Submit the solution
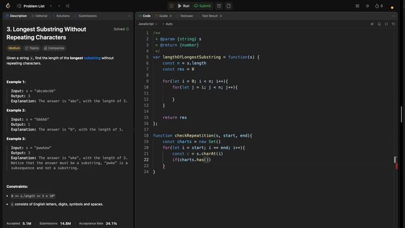The width and height of the screenshot is (405, 228). [x=202, y=6]
